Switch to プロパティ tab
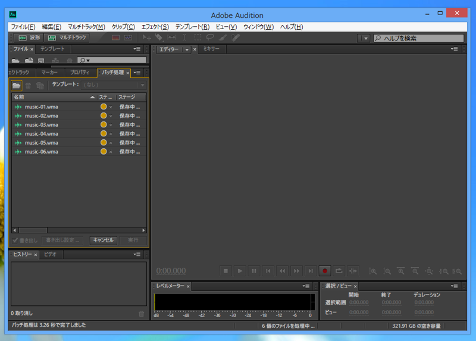This screenshot has width=476, height=341. coord(80,73)
